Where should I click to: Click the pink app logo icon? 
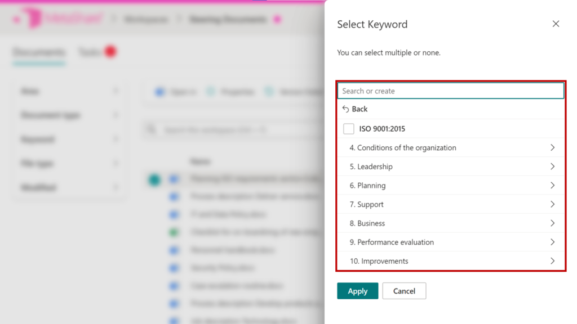[33, 19]
